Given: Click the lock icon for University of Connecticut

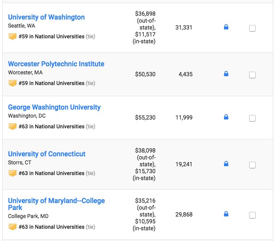Looking at the screenshot, I should coord(226,164).
